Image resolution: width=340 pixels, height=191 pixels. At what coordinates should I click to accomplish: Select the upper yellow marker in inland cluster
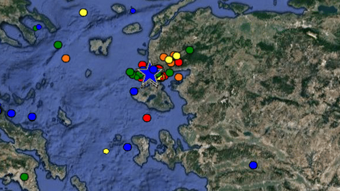pyautogui.click(x=176, y=56)
